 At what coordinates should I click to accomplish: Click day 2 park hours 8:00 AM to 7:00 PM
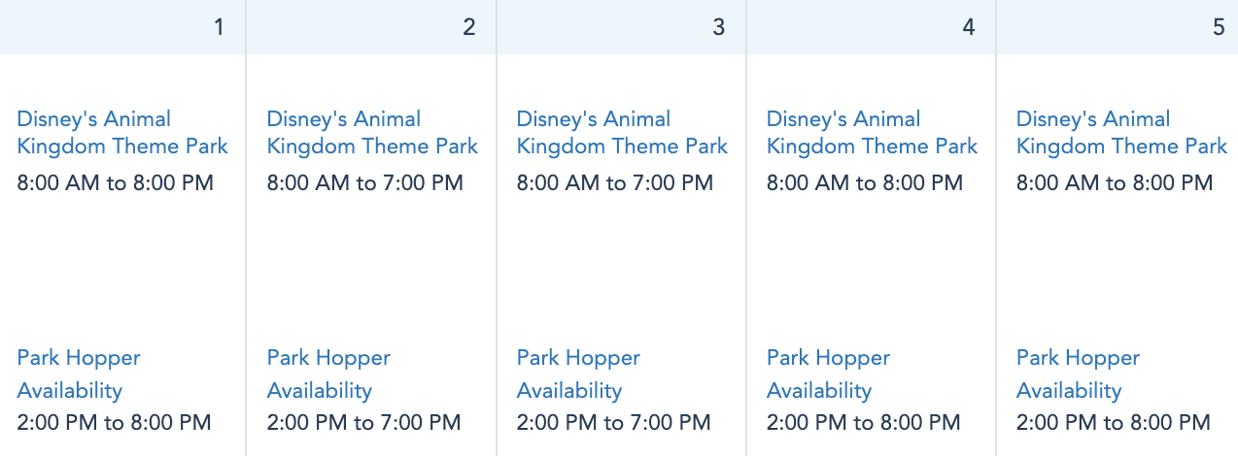click(x=365, y=183)
